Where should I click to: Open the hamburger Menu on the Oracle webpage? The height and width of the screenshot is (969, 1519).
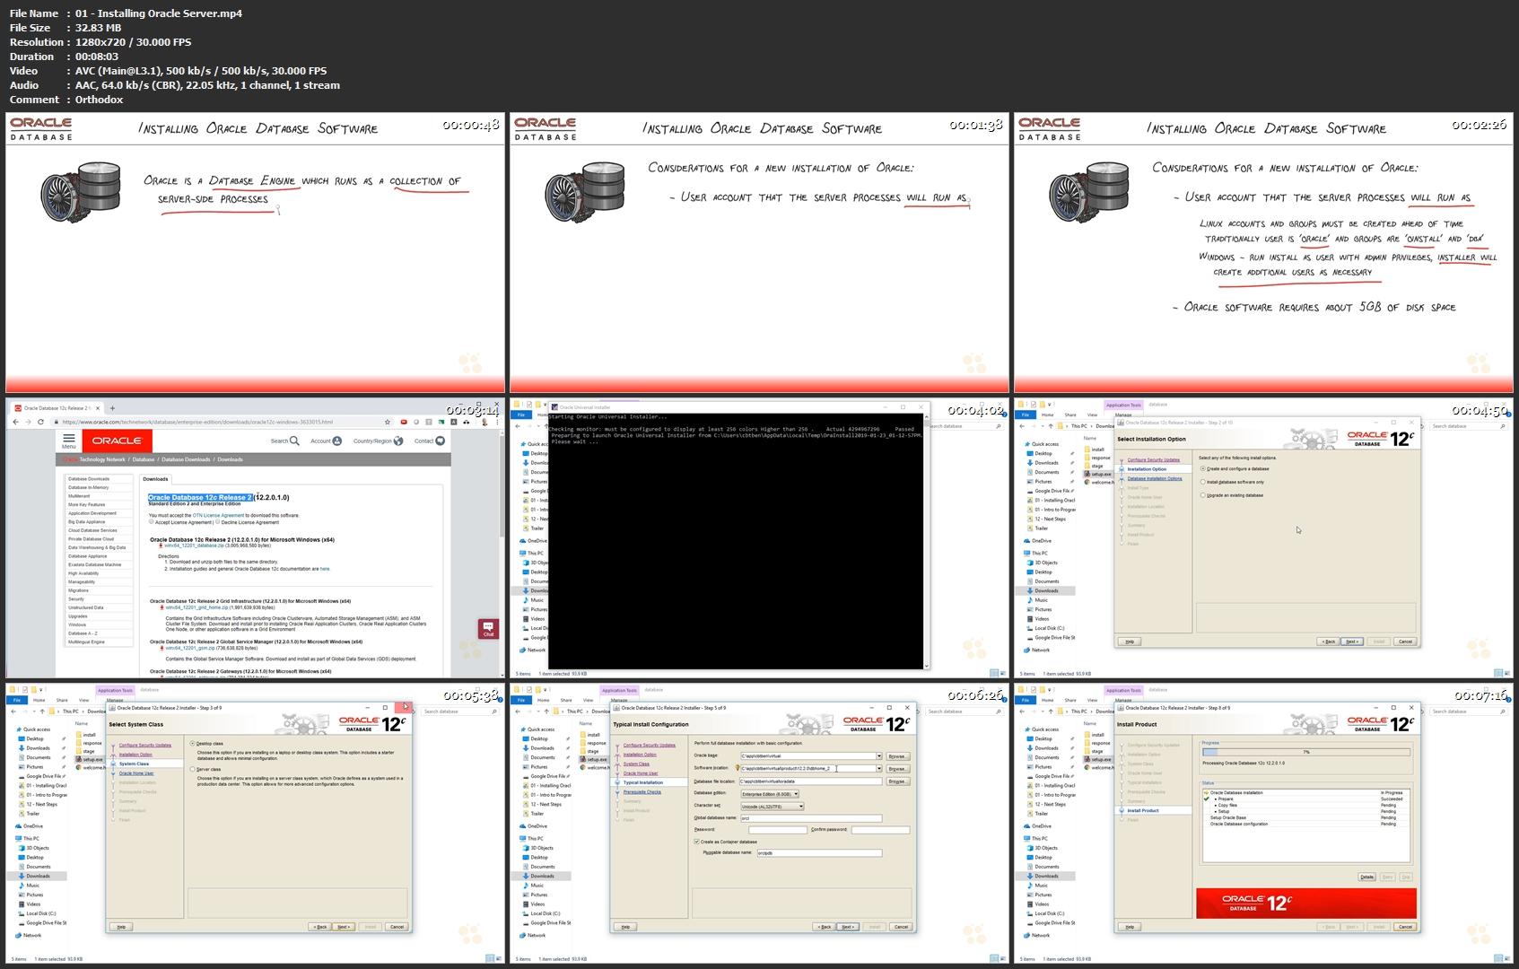(69, 441)
